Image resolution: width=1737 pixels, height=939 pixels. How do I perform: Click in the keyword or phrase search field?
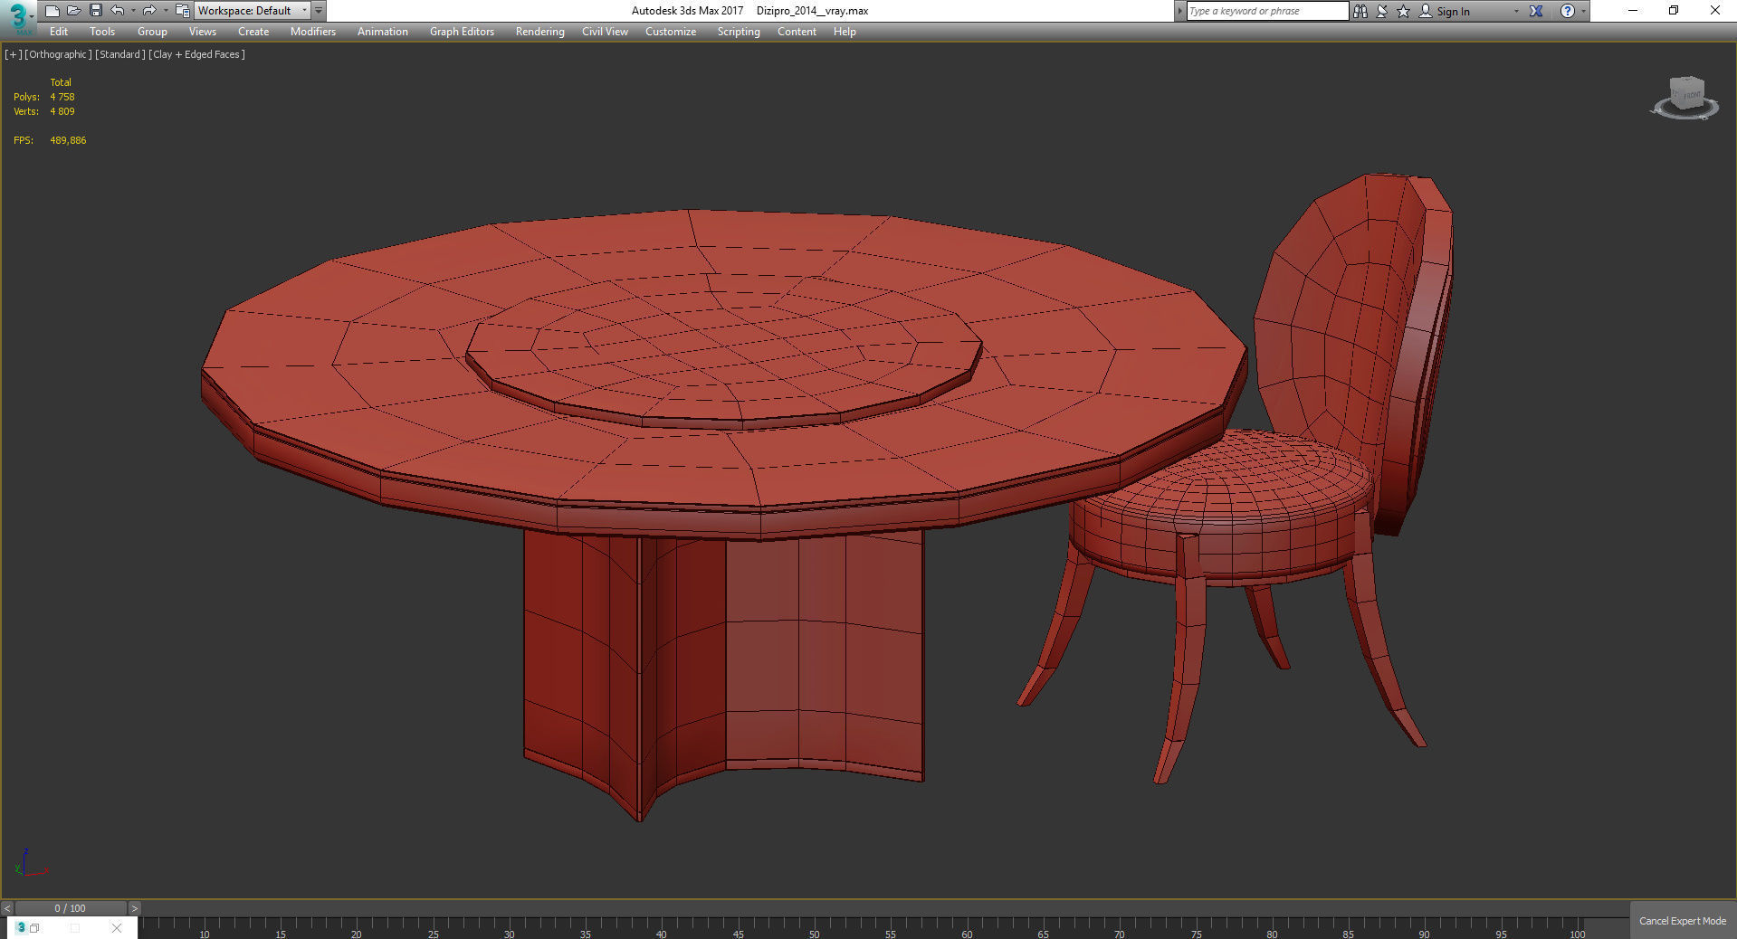(x=1267, y=11)
